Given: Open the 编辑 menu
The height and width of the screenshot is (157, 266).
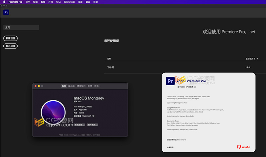Looking at the screenshot, I should 35,2.
